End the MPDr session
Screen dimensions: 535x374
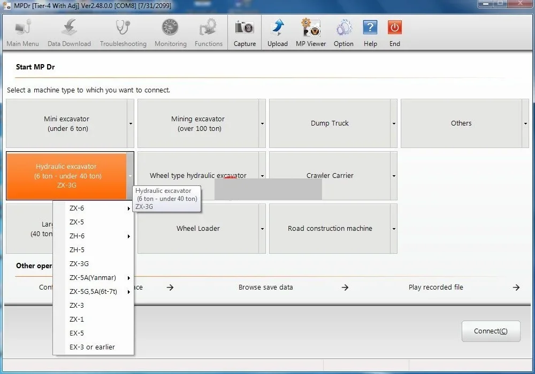pos(394,31)
